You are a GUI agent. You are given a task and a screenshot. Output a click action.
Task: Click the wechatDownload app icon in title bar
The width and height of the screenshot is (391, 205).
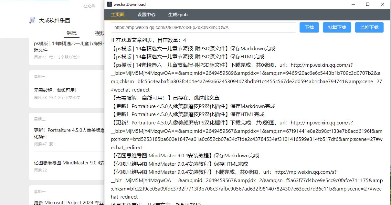tap(110, 5)
